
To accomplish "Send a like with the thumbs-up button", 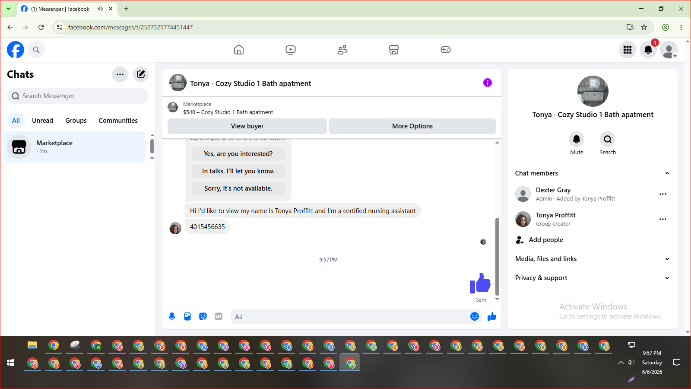I will point(492,316).
